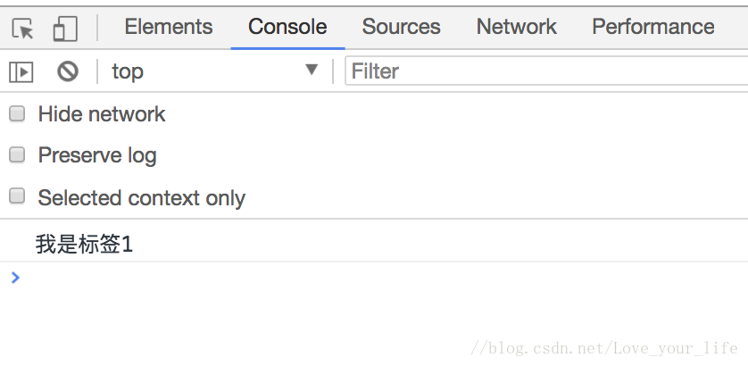Click the triangle arrow beside top
This screenshot has height=366, width=748.
click(312, 71)
